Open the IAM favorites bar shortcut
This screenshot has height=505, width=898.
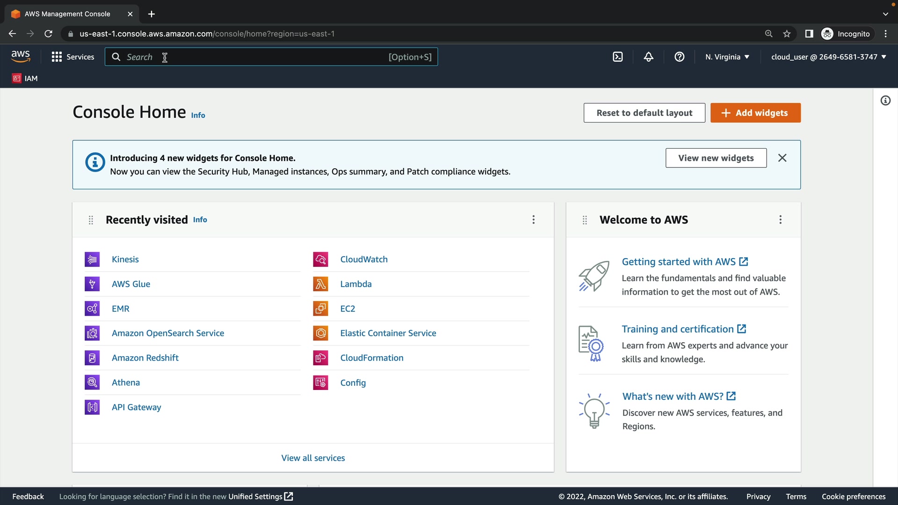click(25, 79)
